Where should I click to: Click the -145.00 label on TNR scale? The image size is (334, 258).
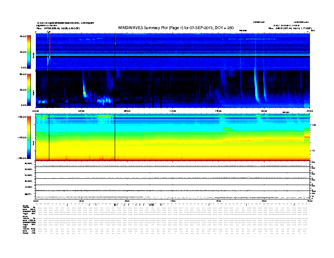pos(22,137)
